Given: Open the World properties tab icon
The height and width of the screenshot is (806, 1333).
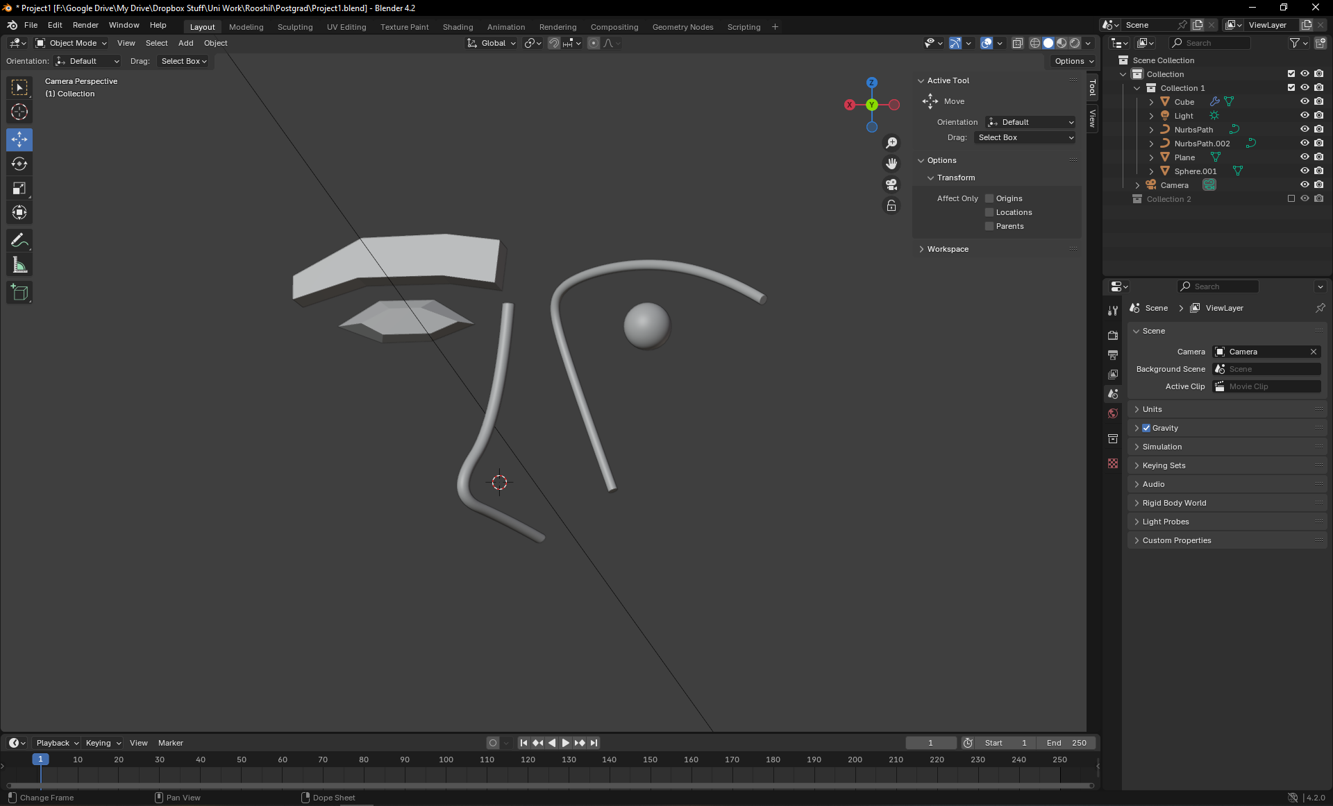Looking at the screenshot, I should pyautogui.click(x=1113, y=413).
